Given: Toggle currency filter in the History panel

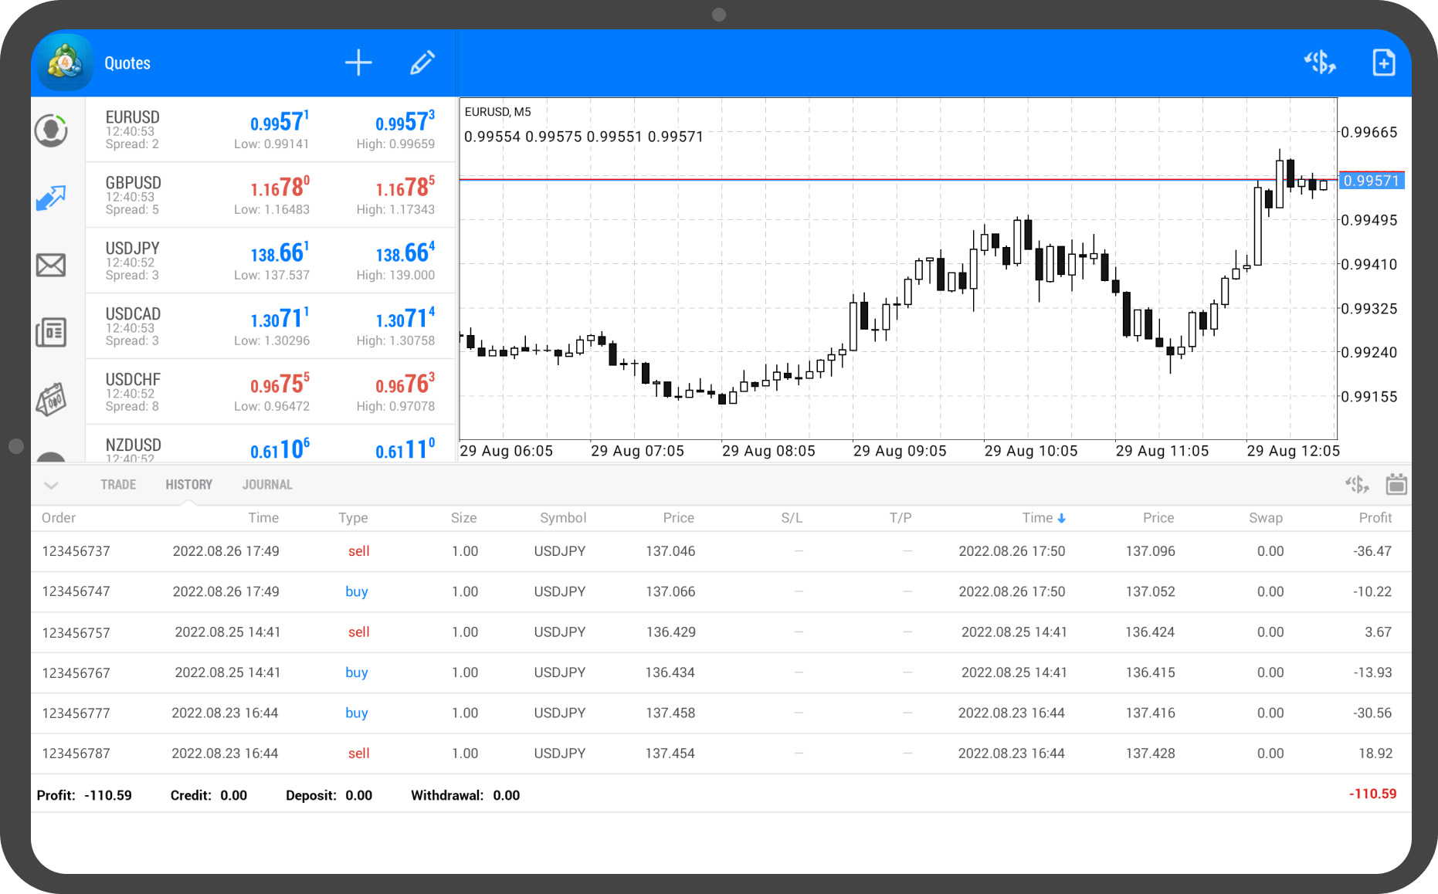Looking at the screenshot, I should pos(1355,485).
